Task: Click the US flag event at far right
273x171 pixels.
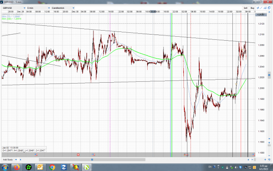Action: coord(253,155)
